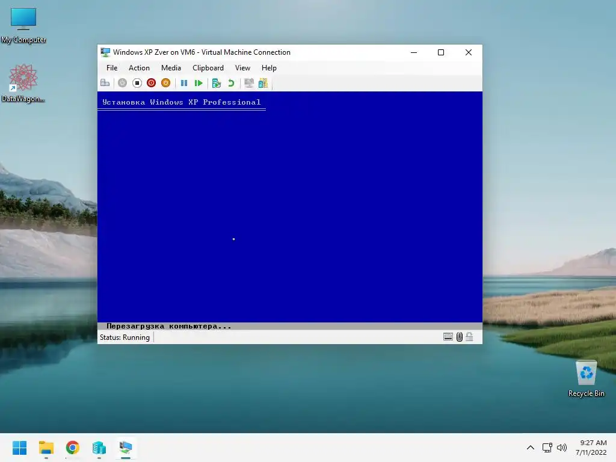Screen dimensions: 616x462
Task: Save VM state with the orange icon
Action: coord(166,83)
